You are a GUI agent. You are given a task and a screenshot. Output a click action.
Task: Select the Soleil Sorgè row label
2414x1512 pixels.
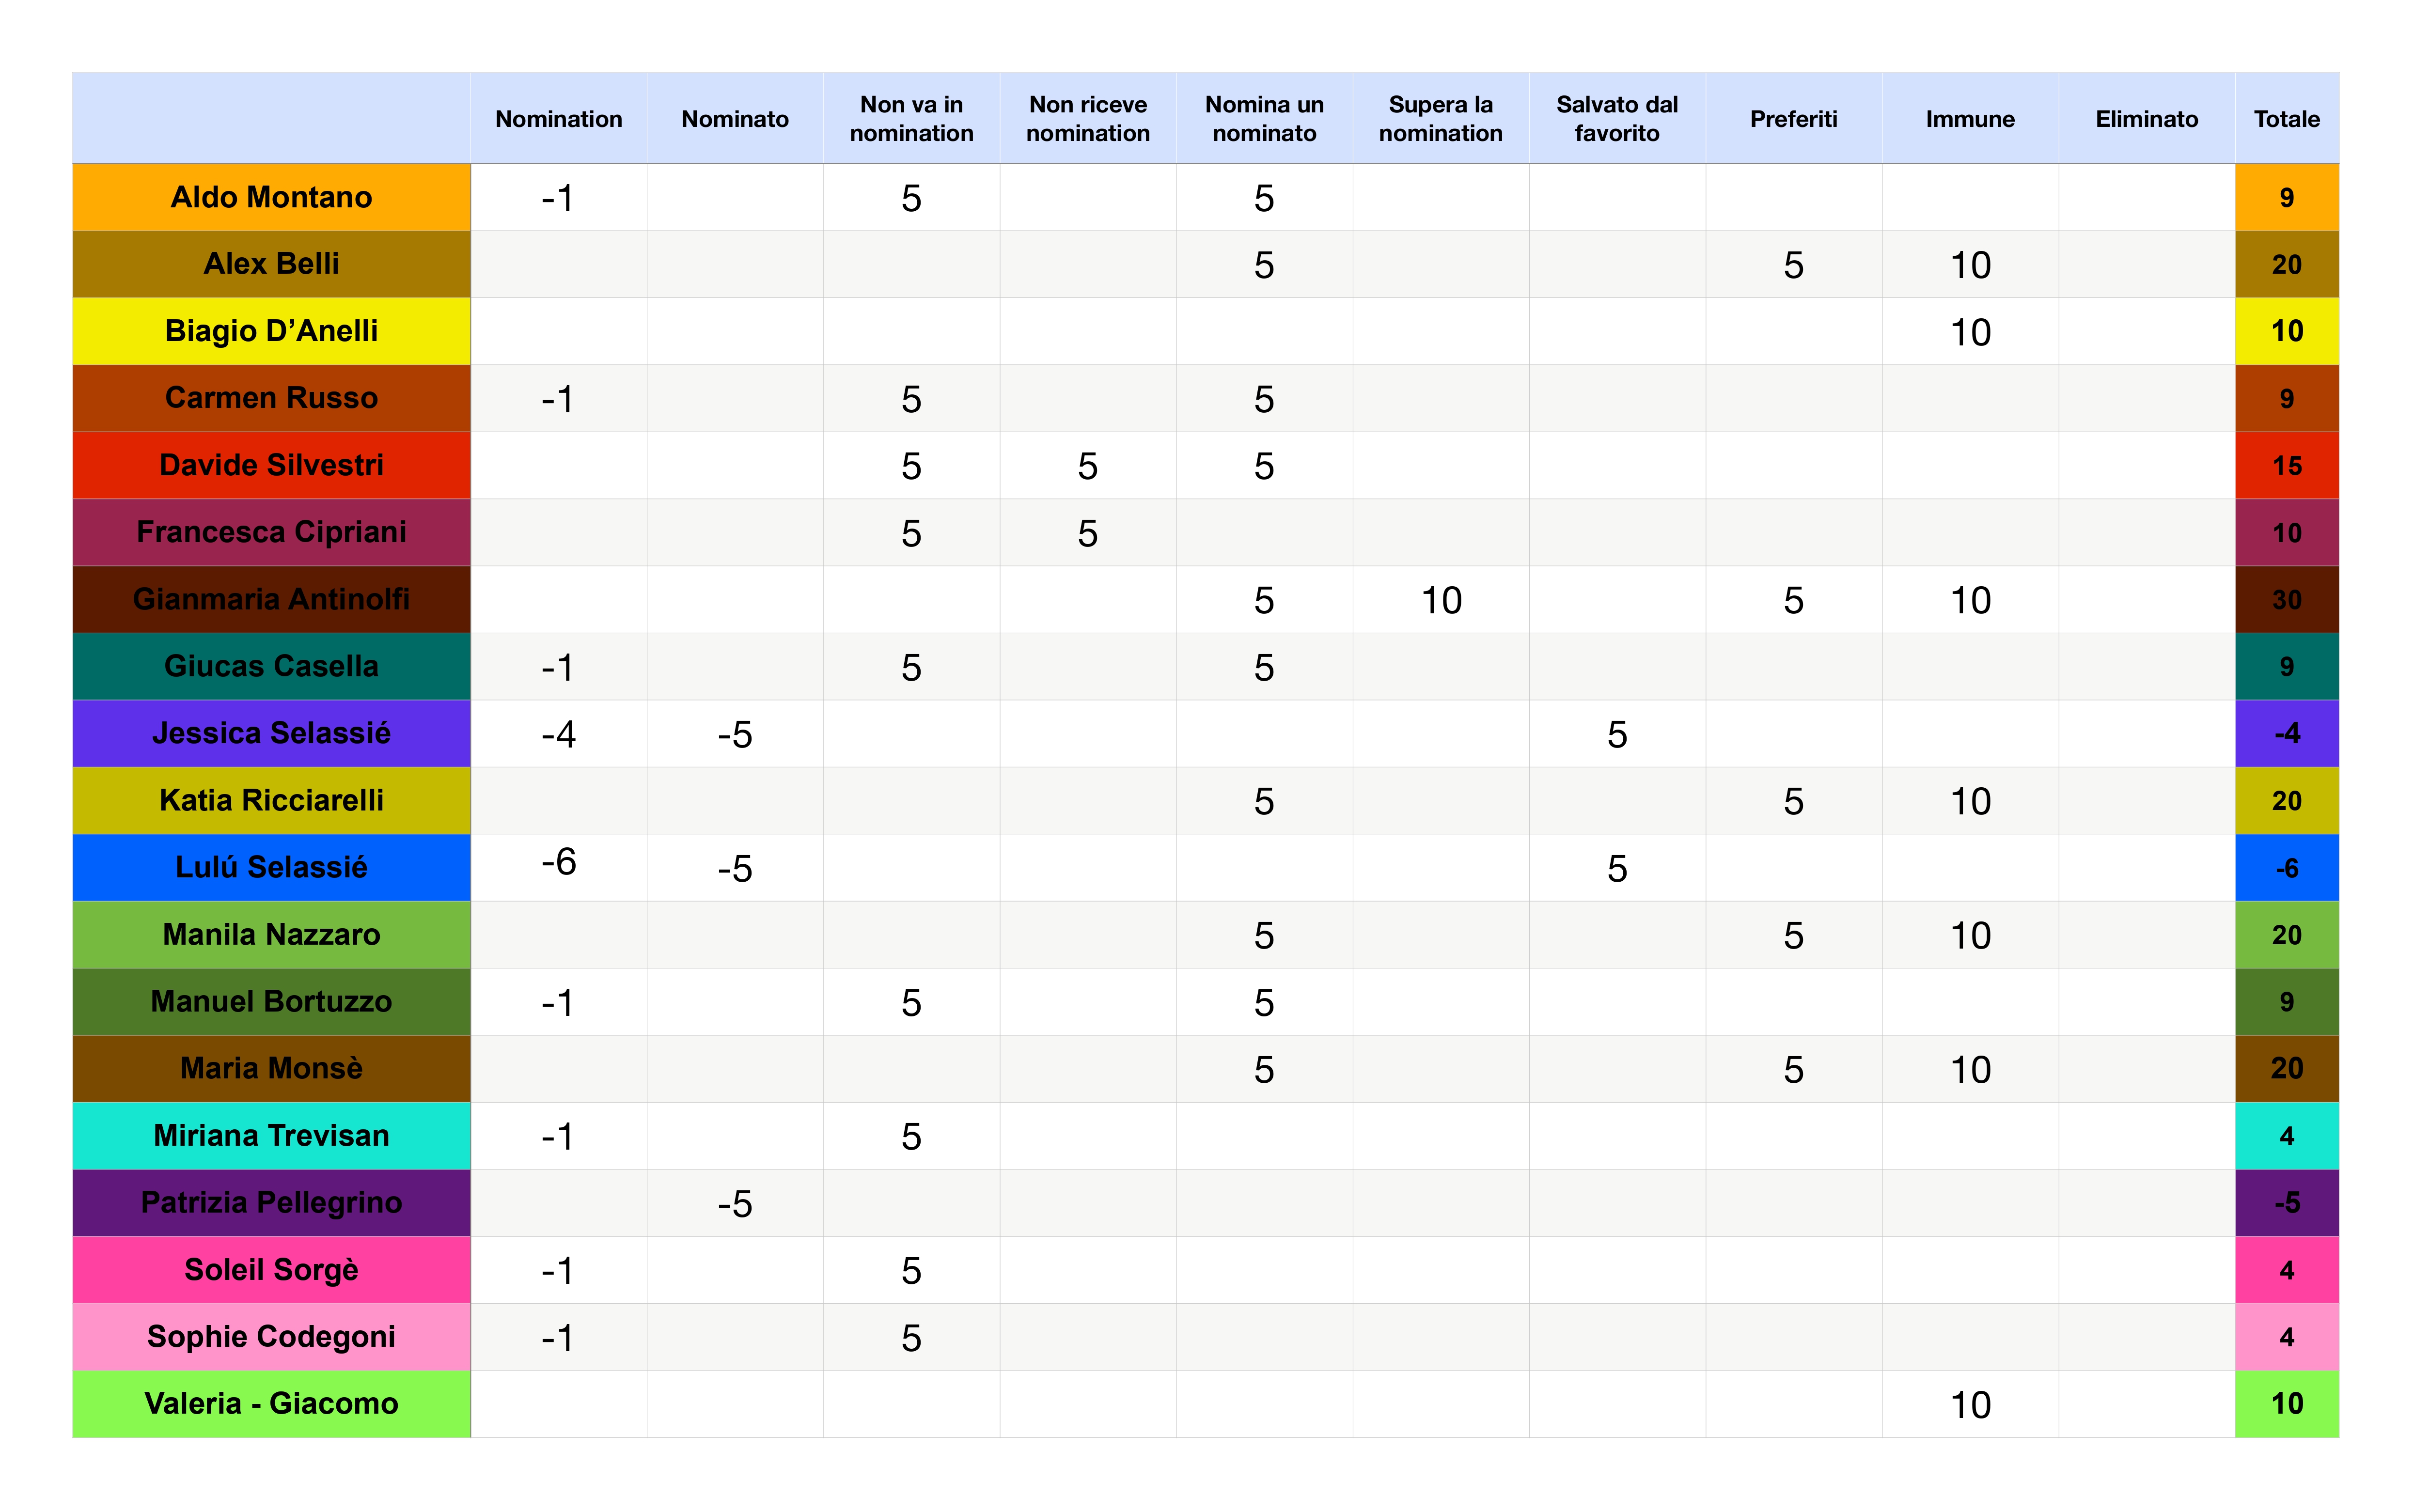coord(271,1269)
